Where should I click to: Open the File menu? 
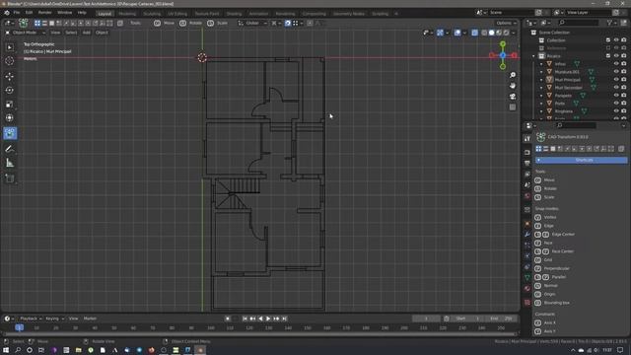[17, 13]
